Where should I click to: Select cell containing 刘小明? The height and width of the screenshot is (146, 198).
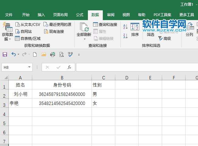(20, 94)
